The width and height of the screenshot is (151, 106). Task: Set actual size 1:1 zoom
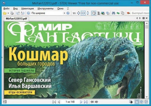point(74,13)
